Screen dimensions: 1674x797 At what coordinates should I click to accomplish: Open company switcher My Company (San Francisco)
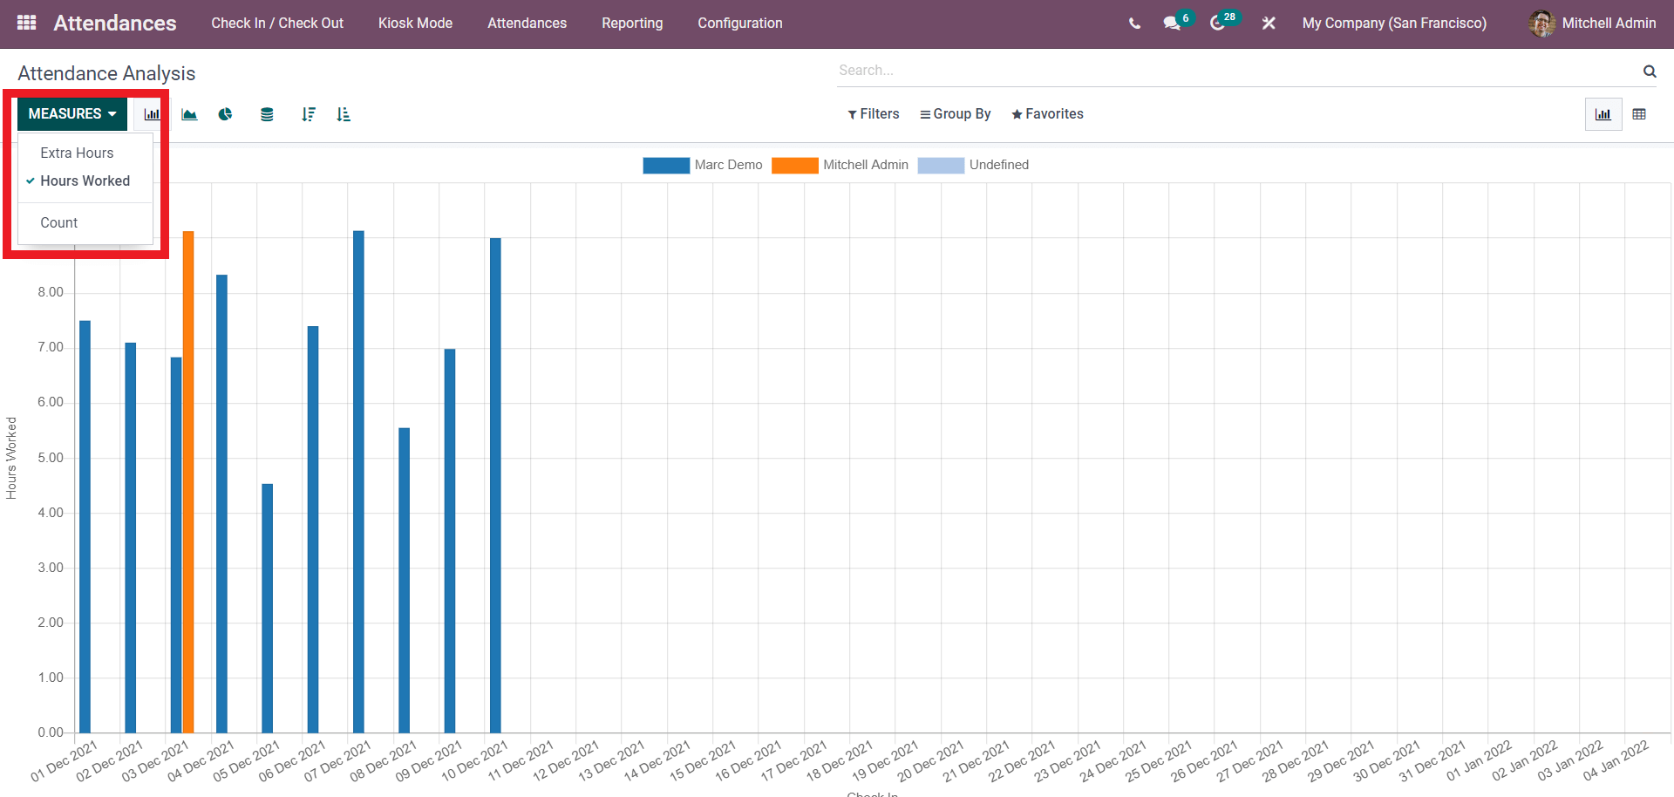(x=1394, y=24)
